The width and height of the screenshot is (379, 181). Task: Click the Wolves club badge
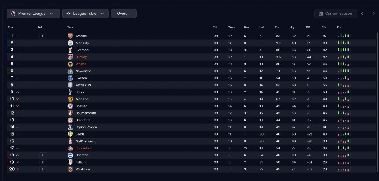click(70, 64)
